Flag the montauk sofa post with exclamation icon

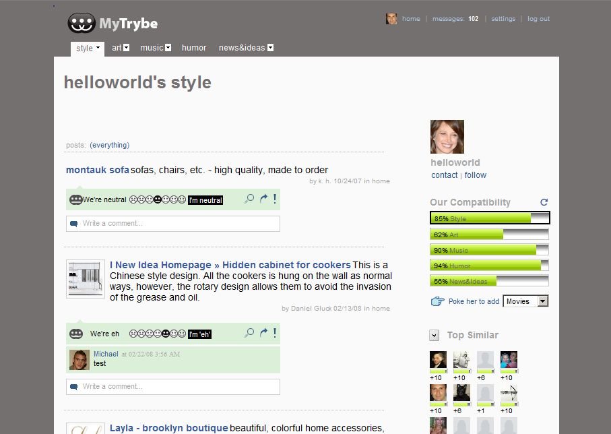[x=275, y=199]
